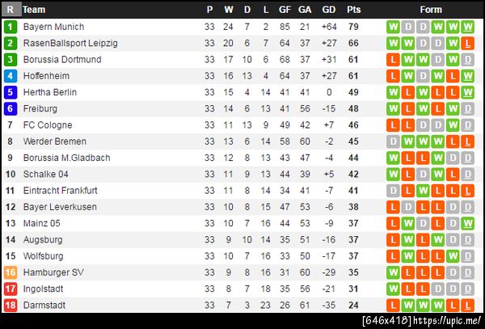Open the Bayern Munich team link
The height and width of the screenshot is (329, 485).
pyautogui.click(x=53, y=27)
